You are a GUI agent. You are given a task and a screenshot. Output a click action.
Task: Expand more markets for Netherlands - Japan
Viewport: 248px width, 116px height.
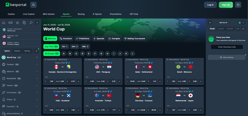pos(200,110)
